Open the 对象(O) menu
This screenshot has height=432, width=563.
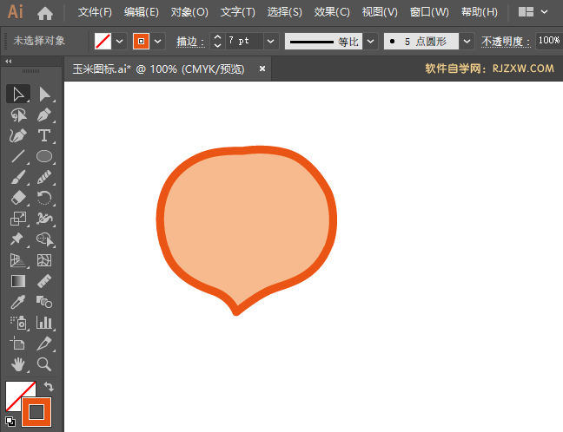coord(189,12)
